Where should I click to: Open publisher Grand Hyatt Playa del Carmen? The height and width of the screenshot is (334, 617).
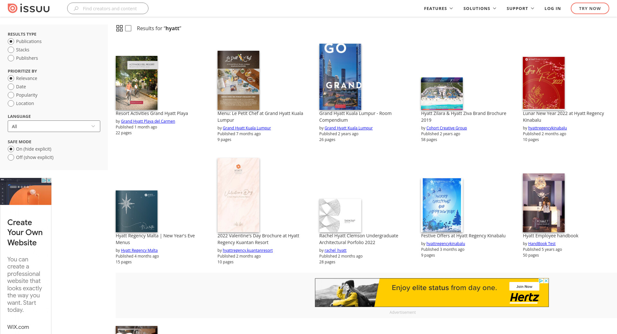148,121
